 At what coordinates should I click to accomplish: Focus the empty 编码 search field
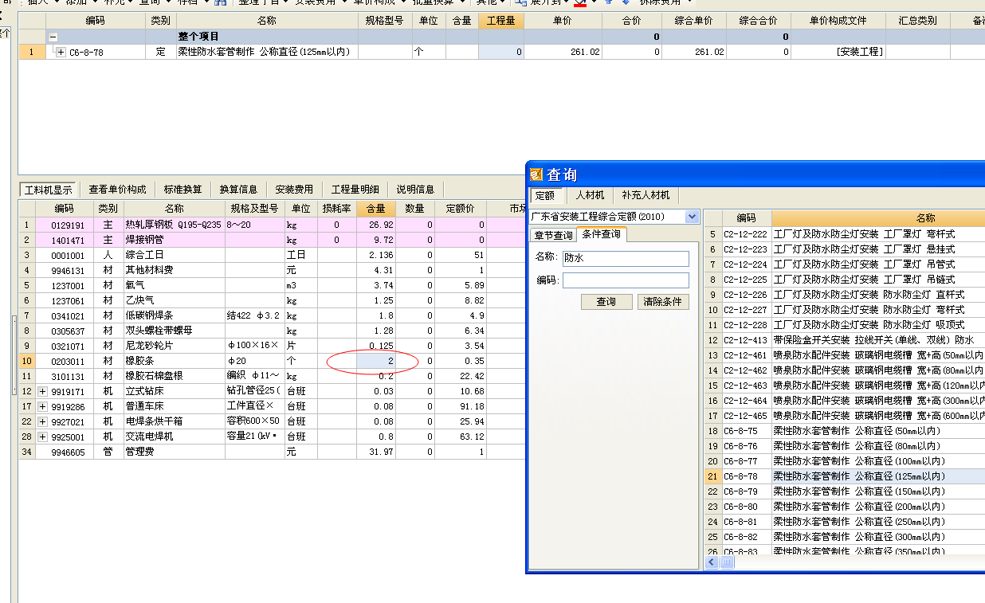(x=626, y=280)
